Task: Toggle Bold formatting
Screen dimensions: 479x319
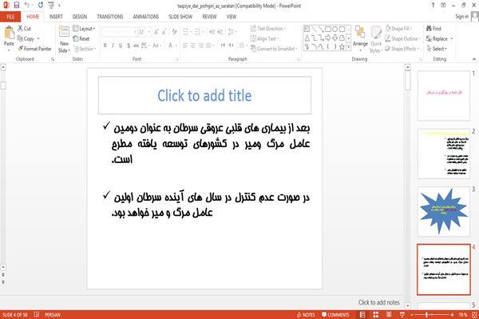Action: 105,46
